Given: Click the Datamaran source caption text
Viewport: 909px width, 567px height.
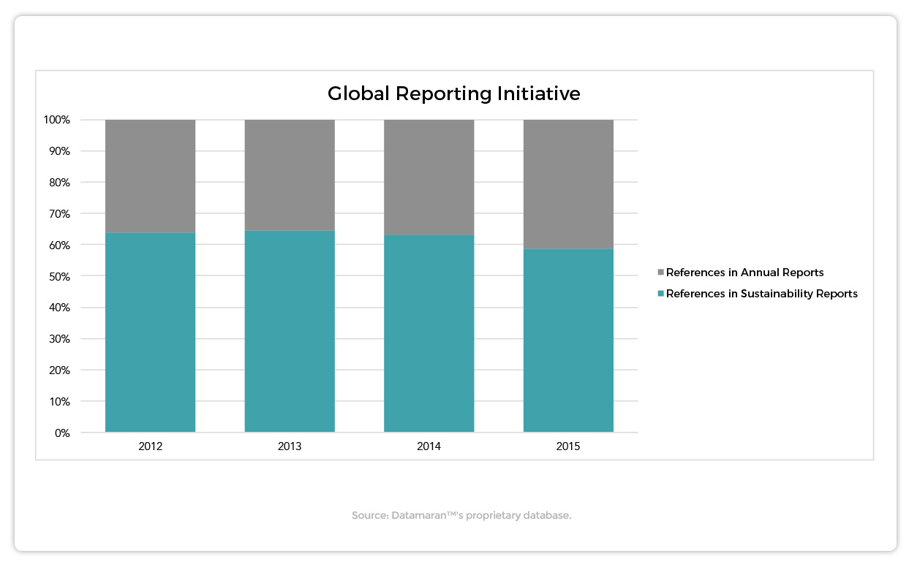Looking at the screenshot, I should [x=461, y=516].
